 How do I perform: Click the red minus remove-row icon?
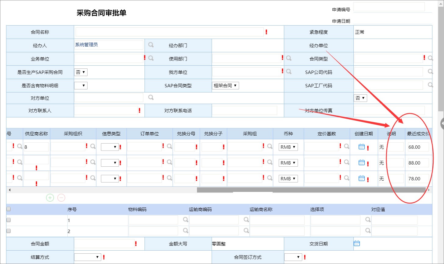(x=61, y=198)
